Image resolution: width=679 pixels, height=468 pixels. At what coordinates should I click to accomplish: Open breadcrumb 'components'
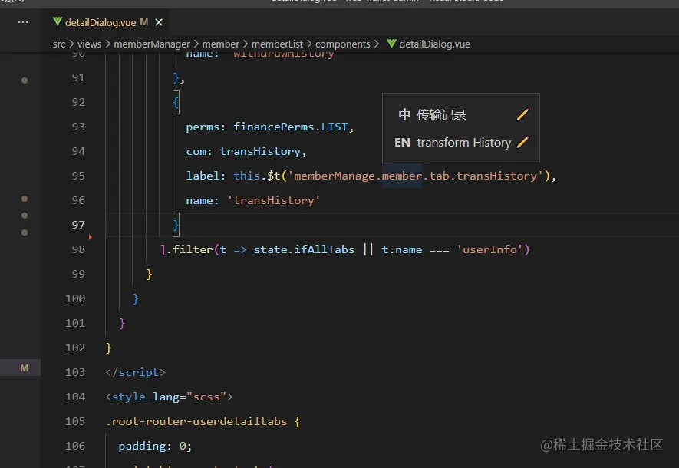(342, 44)
